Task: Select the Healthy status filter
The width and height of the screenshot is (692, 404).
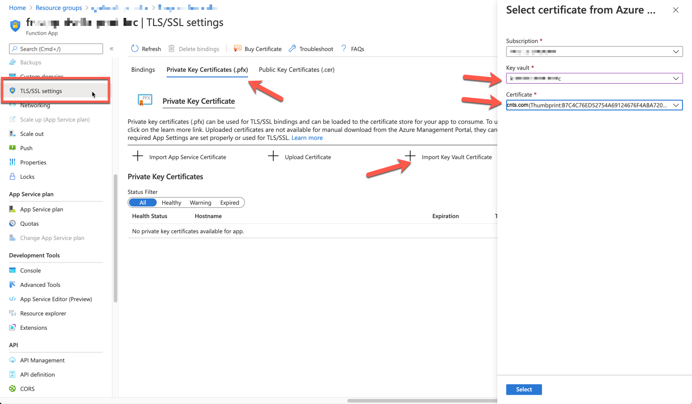Action: pos(171,202)
